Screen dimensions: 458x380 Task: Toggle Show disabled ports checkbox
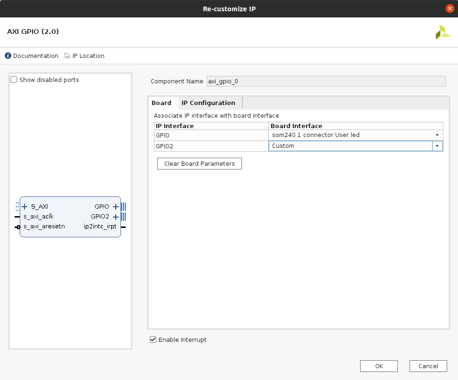point(14,80)
